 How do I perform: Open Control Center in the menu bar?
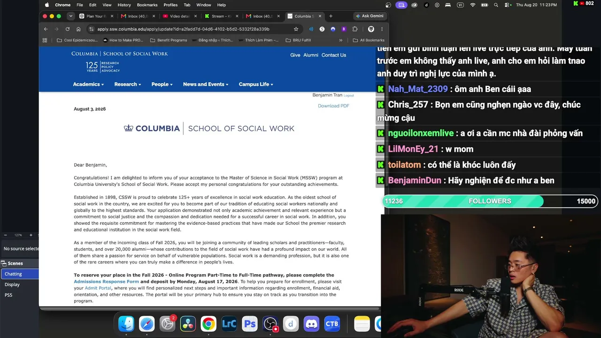pyautogui.click(x=507, y=5)
